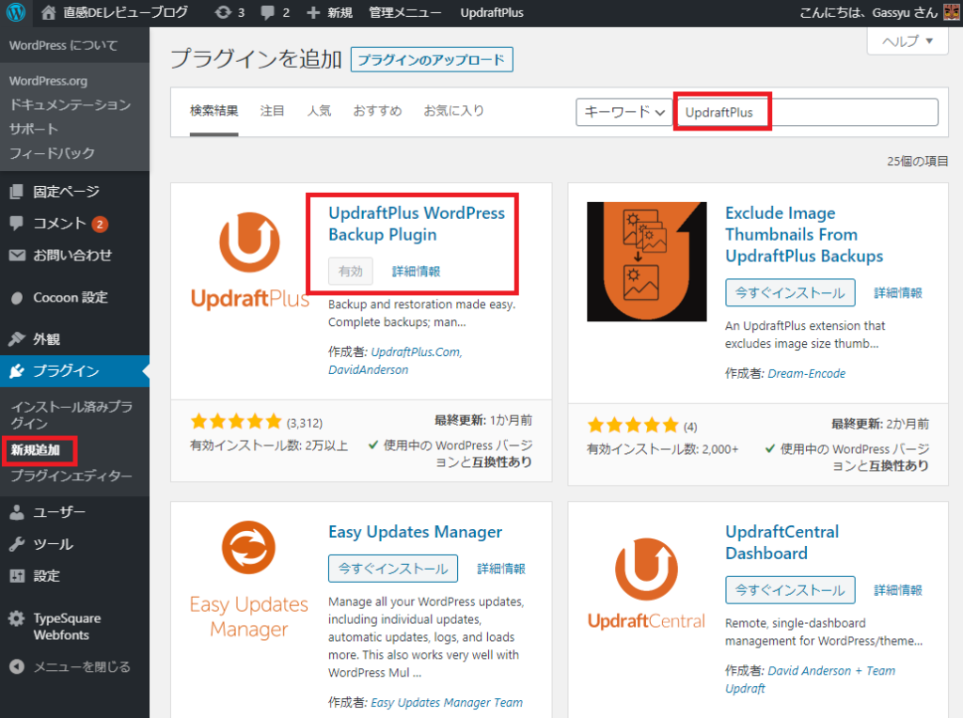Click author Easy Updates Manager Team

pyautogui.click(x=447, y=703)
